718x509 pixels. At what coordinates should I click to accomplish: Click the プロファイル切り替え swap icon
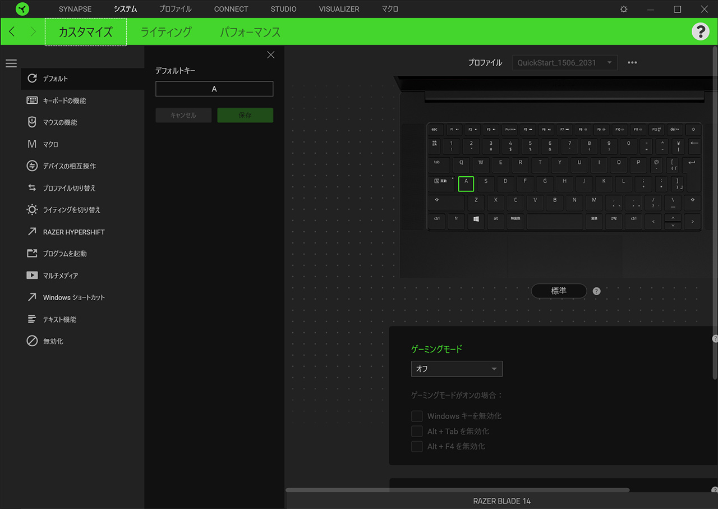point(32,188)
